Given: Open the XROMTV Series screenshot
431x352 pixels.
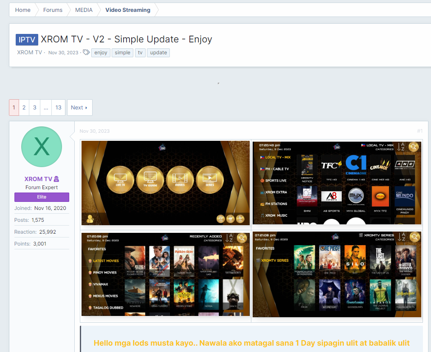Looking at the screenshot, I should coord(337,274).
